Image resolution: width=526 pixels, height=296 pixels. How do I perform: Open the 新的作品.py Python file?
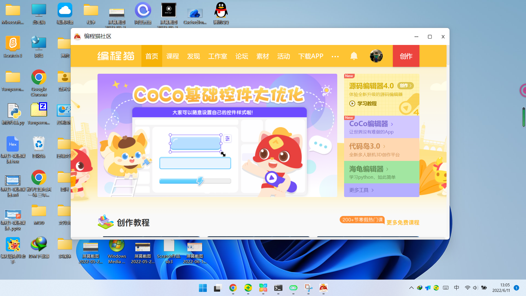(13, 114)
